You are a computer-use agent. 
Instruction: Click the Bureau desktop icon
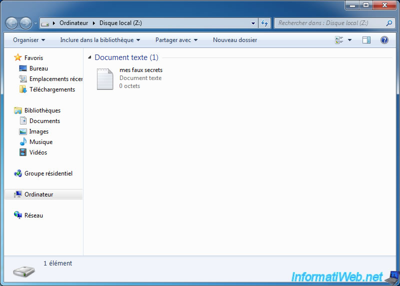coord(22,68)
